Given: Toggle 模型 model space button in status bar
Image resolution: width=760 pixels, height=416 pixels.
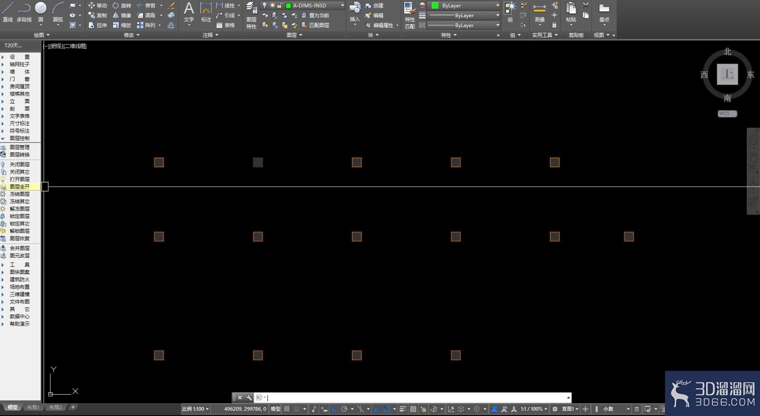Looking at the screenshot, I should pyautogui.click(x=275, y=409).
